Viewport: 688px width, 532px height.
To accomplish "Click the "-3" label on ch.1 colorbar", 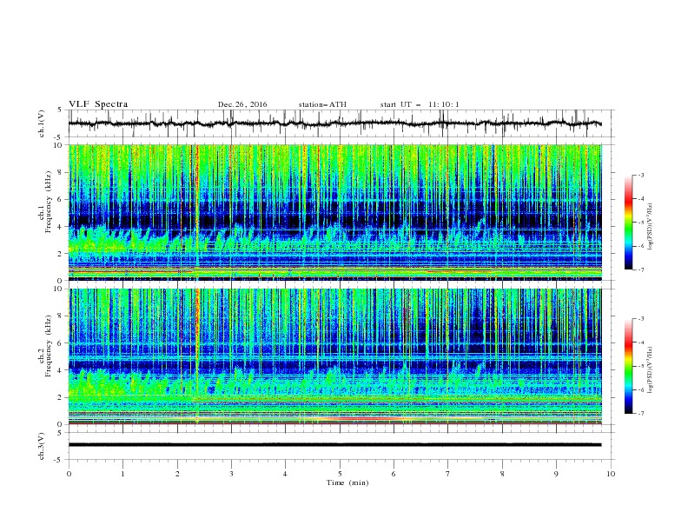I will (640, 175).
